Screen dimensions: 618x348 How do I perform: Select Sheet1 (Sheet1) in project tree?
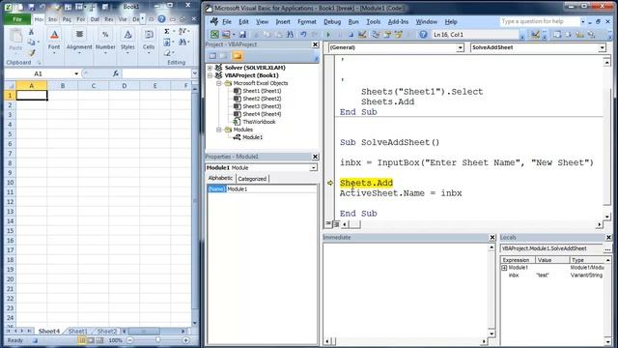(x=262, y=91)
